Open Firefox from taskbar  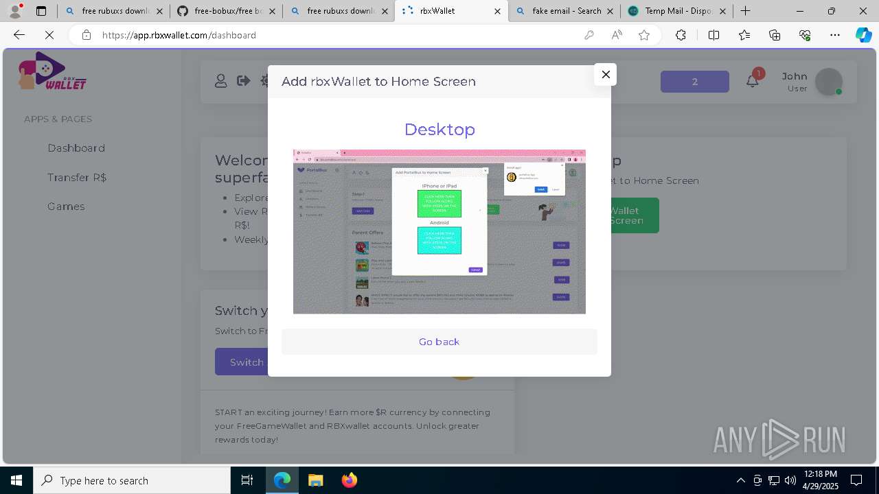click(x=349, y=480)
